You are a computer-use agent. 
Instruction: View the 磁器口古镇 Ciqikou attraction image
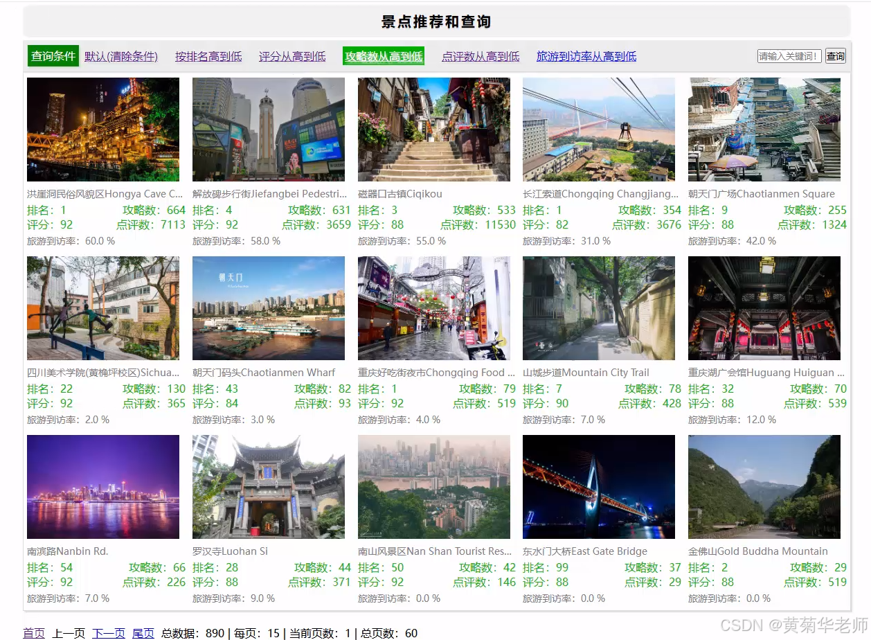(433, 129)
